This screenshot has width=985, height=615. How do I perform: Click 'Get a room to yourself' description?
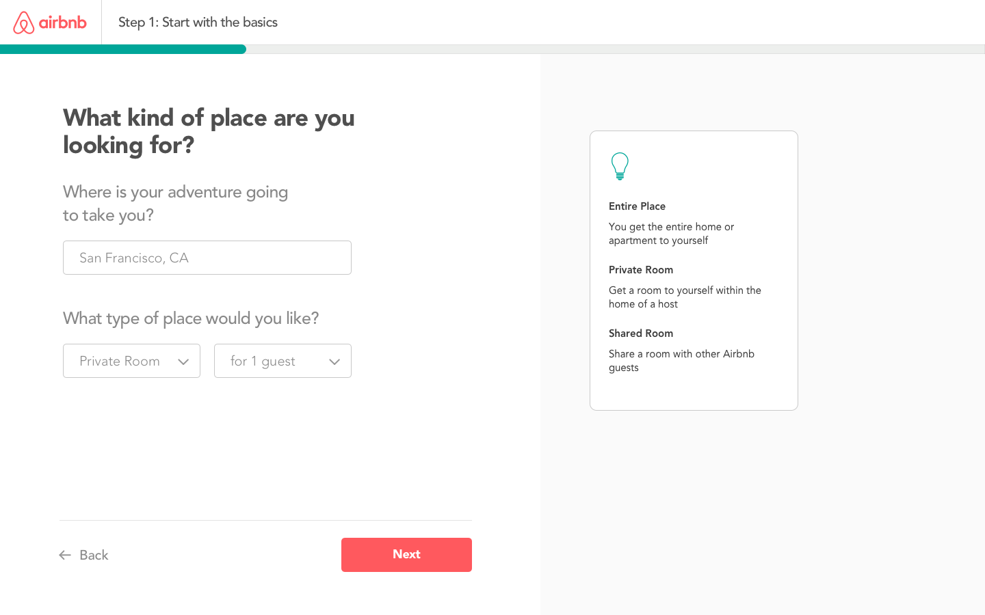coord(685,297)
